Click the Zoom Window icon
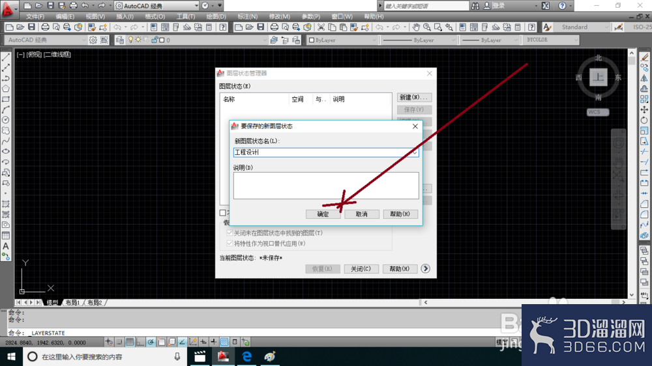The image size is (652, 366). point(438,27)
